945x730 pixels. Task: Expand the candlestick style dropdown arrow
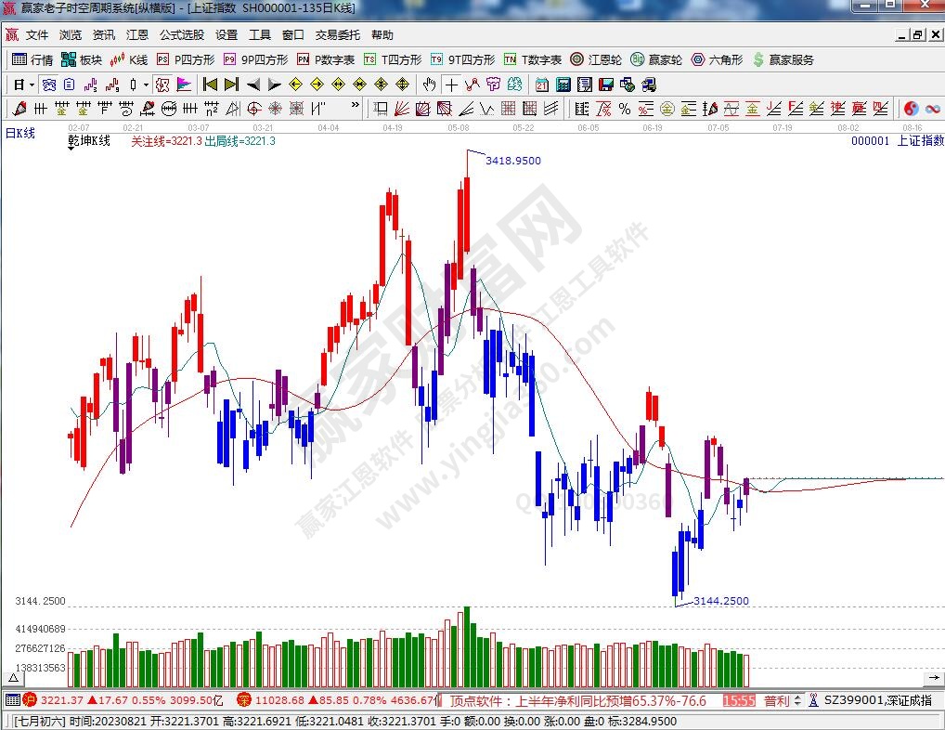click(147, 85)
